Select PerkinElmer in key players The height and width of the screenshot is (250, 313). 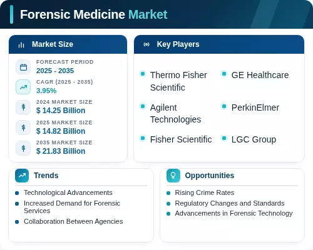pos(255,107)
